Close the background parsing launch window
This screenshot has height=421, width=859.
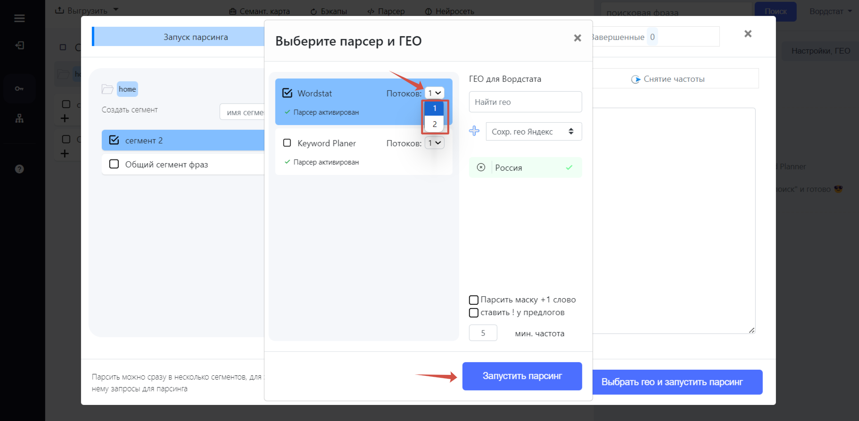coord(748,34)
